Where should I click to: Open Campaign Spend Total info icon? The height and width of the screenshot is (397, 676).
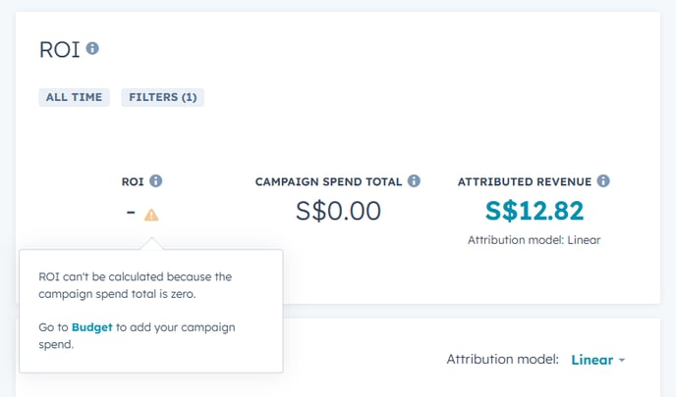click(414, 181)
